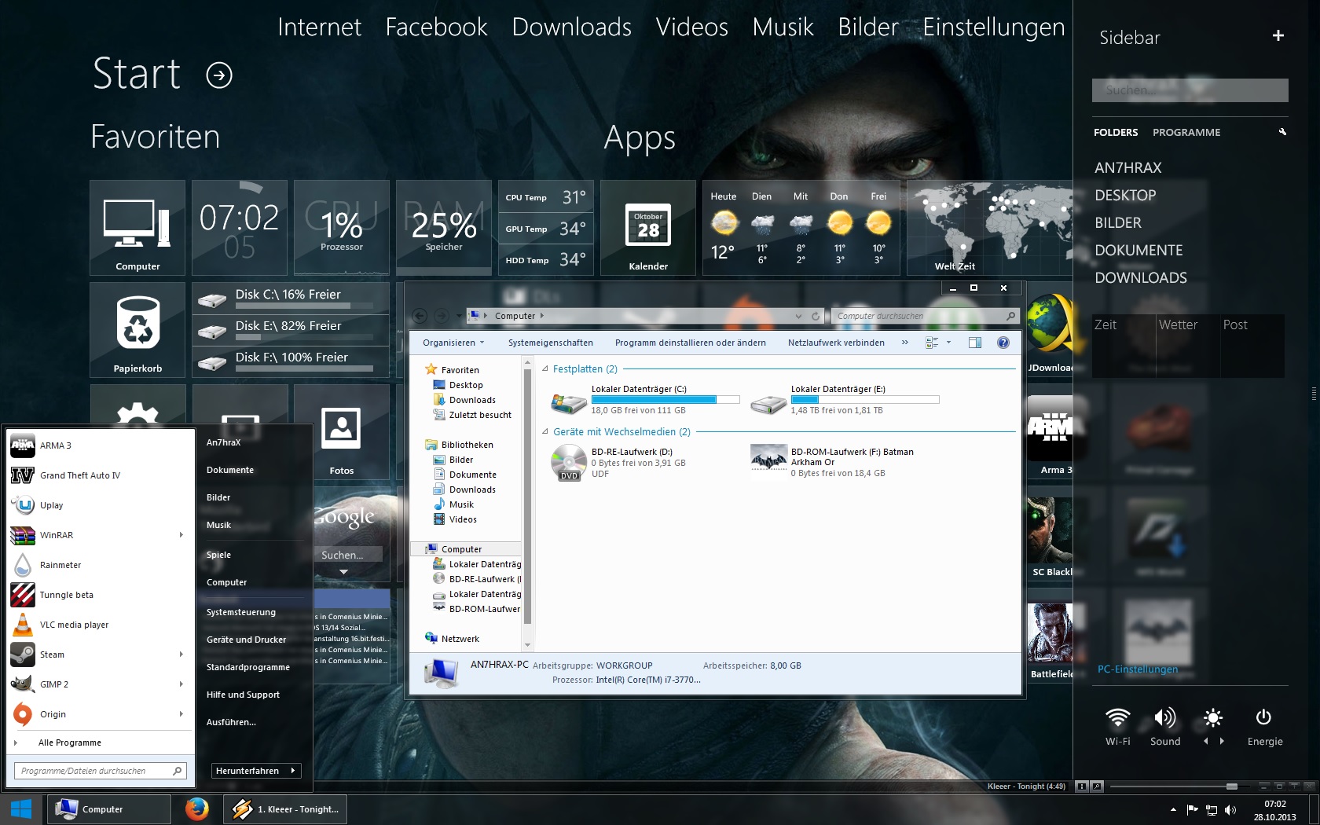This screenshot has width=1320, height=825.
Task: Click the Computer durchsuchen search field
Action: click(926, 316)
